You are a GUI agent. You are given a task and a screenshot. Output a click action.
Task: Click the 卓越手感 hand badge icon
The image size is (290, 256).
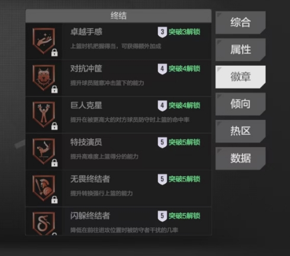point(44,41)
